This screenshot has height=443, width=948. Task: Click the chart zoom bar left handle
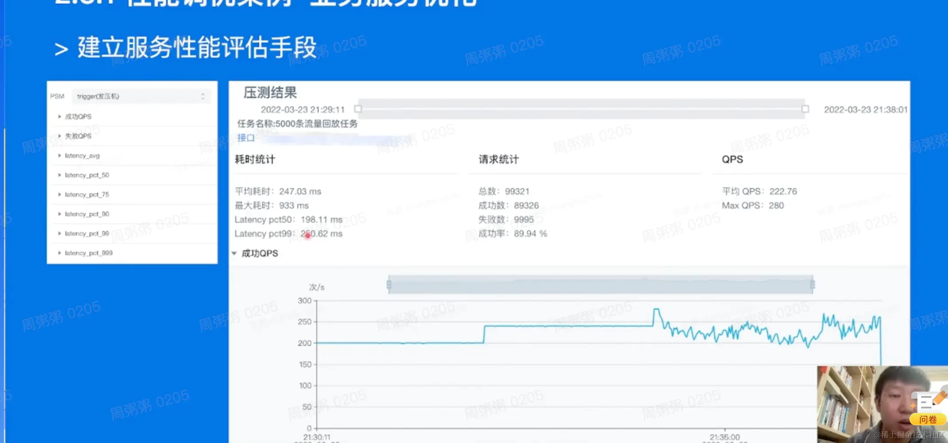(389, 284)
